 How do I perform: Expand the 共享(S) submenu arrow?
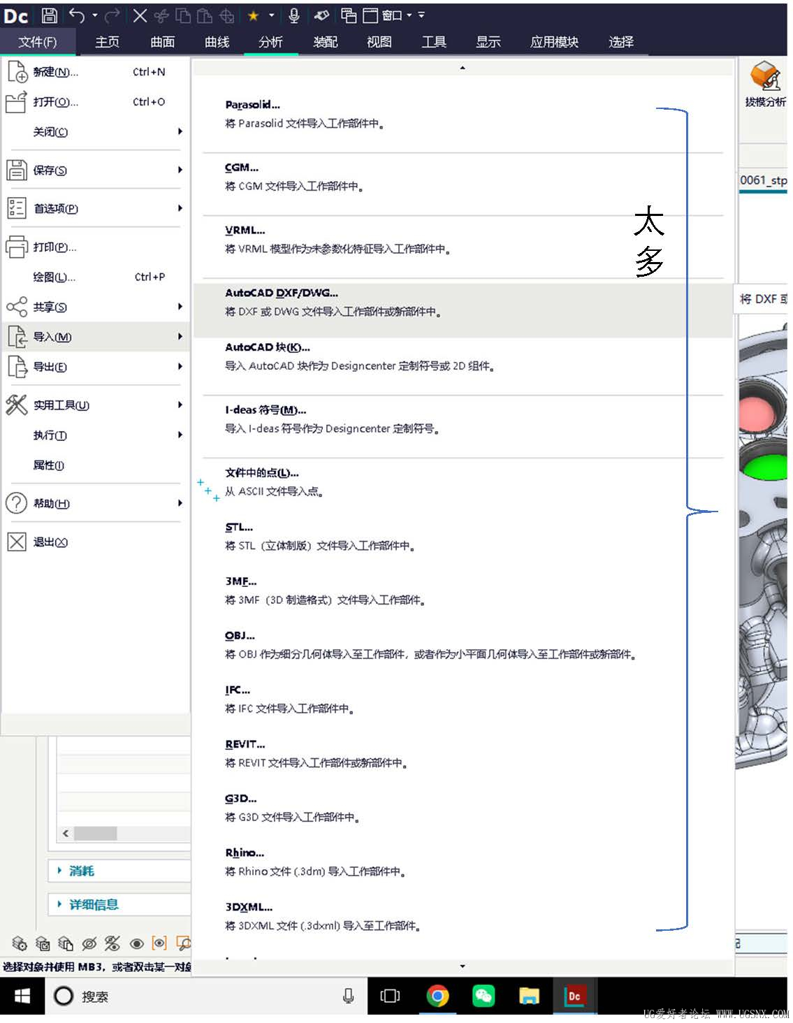pyautogui.click(x=180, y=306)
